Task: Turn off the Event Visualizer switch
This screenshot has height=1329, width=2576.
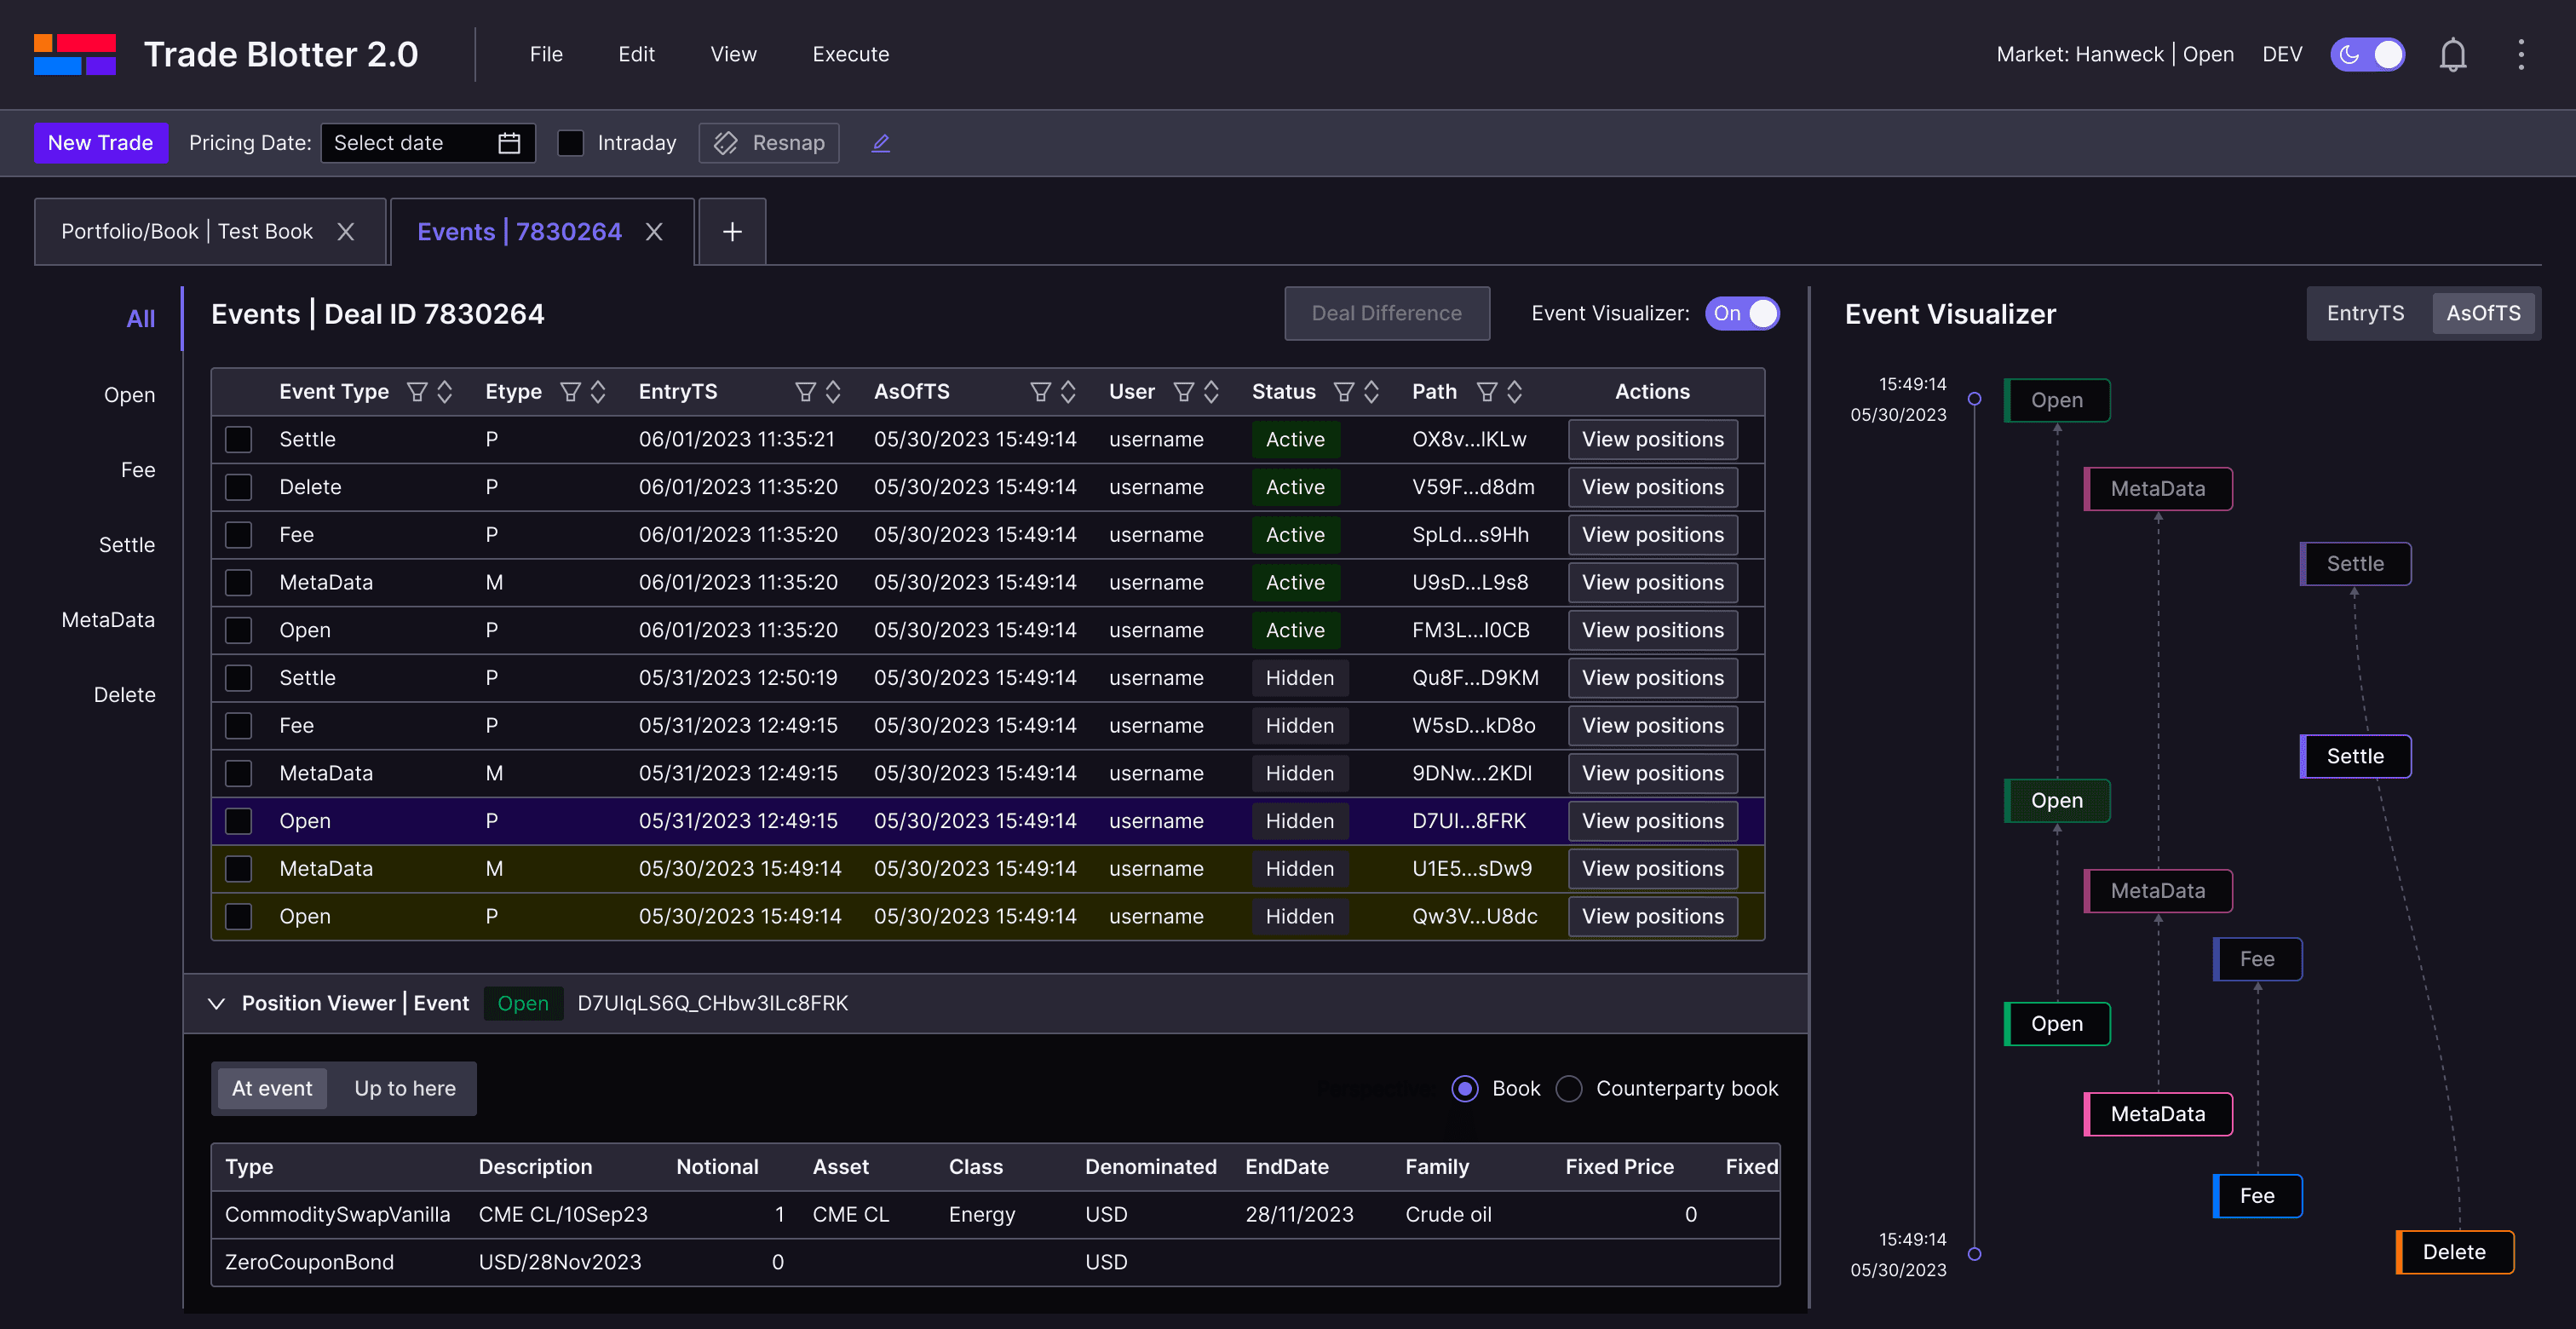Action: click(1742, 314)
